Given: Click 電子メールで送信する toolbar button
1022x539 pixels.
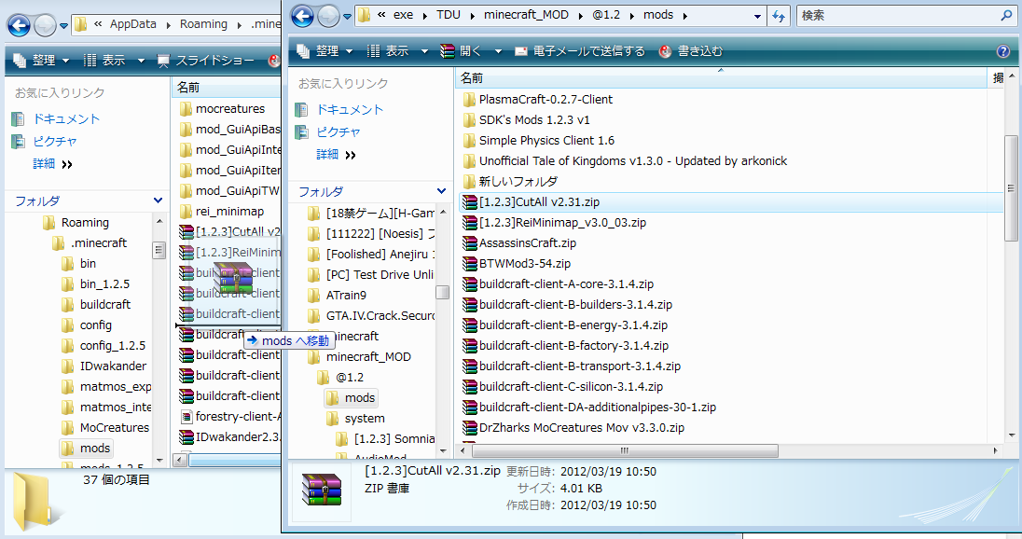Looking at the screenshot, I should click(579, 51).
